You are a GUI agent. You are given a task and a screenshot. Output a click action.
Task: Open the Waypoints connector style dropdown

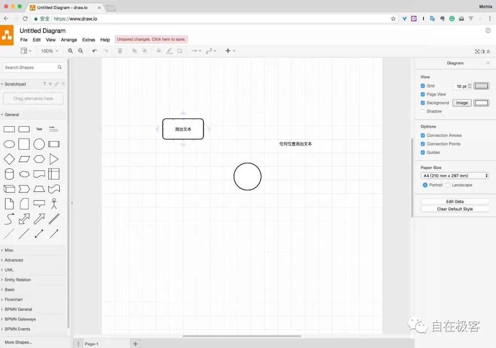(211, 51)
